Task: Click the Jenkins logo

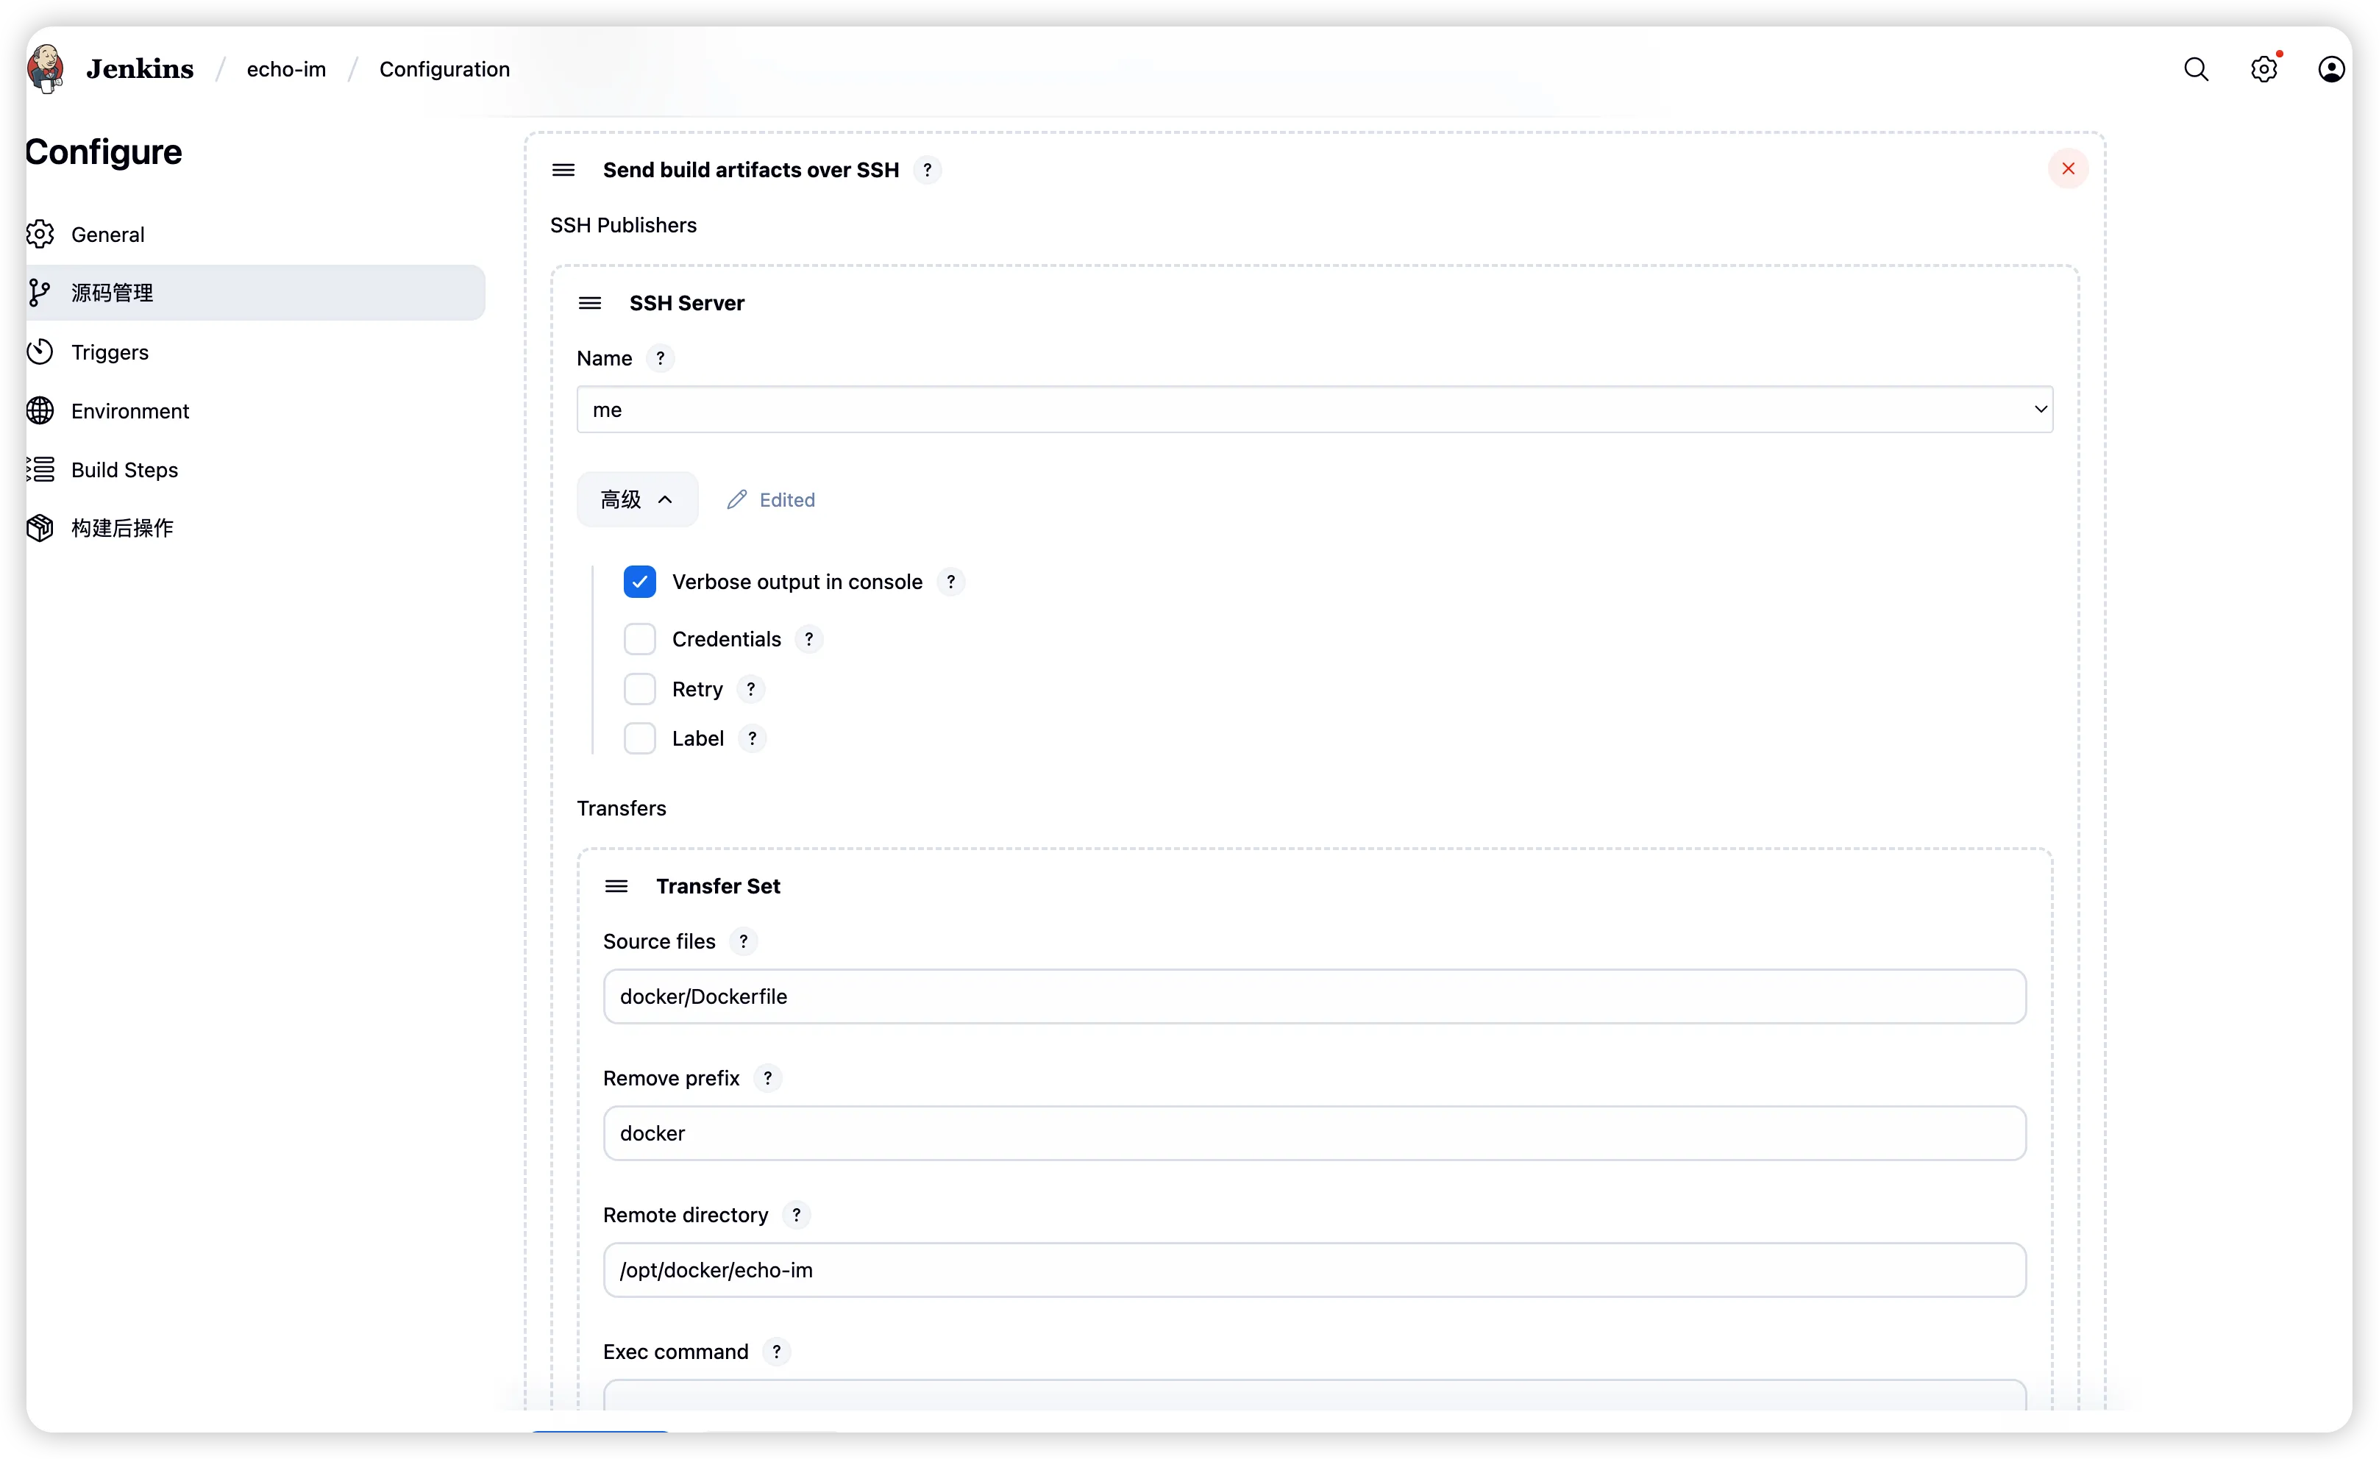Action: pos(46,68)
